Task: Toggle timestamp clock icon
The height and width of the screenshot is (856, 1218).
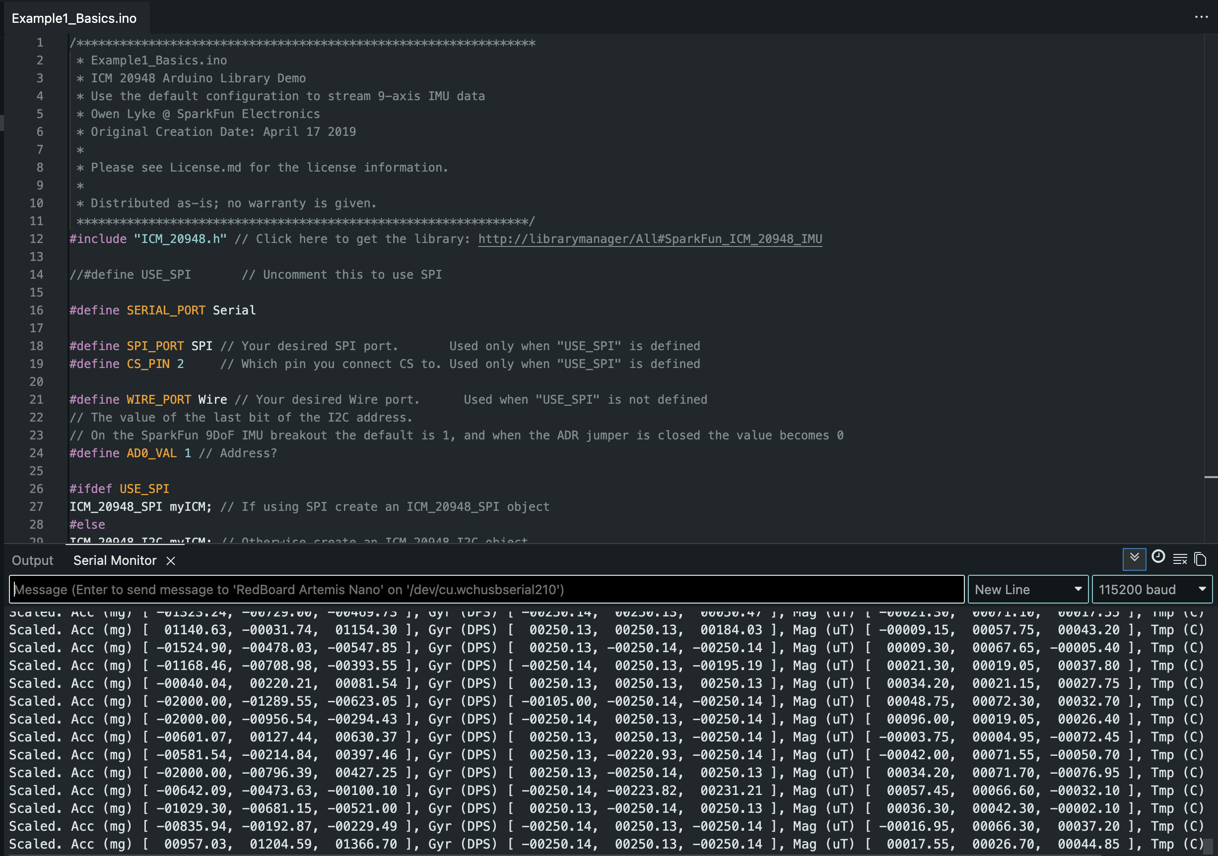Action: (x=1158, y=557)
